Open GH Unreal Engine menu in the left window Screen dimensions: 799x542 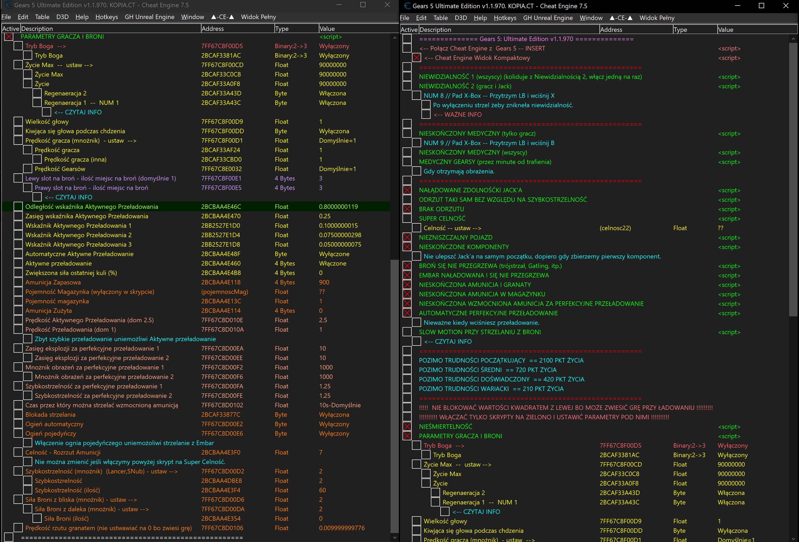tap(150, 17)
